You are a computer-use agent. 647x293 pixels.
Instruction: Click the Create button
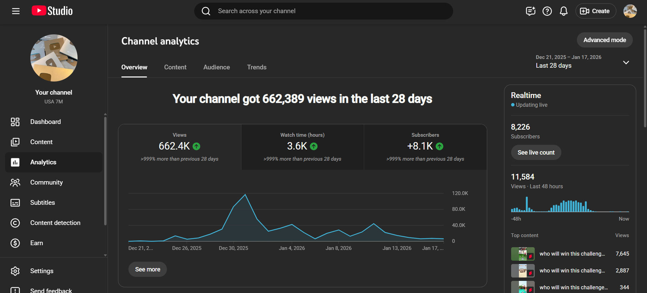595,11
